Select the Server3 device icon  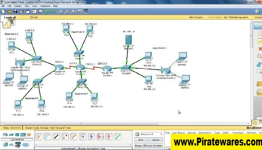tap(128, 39)
